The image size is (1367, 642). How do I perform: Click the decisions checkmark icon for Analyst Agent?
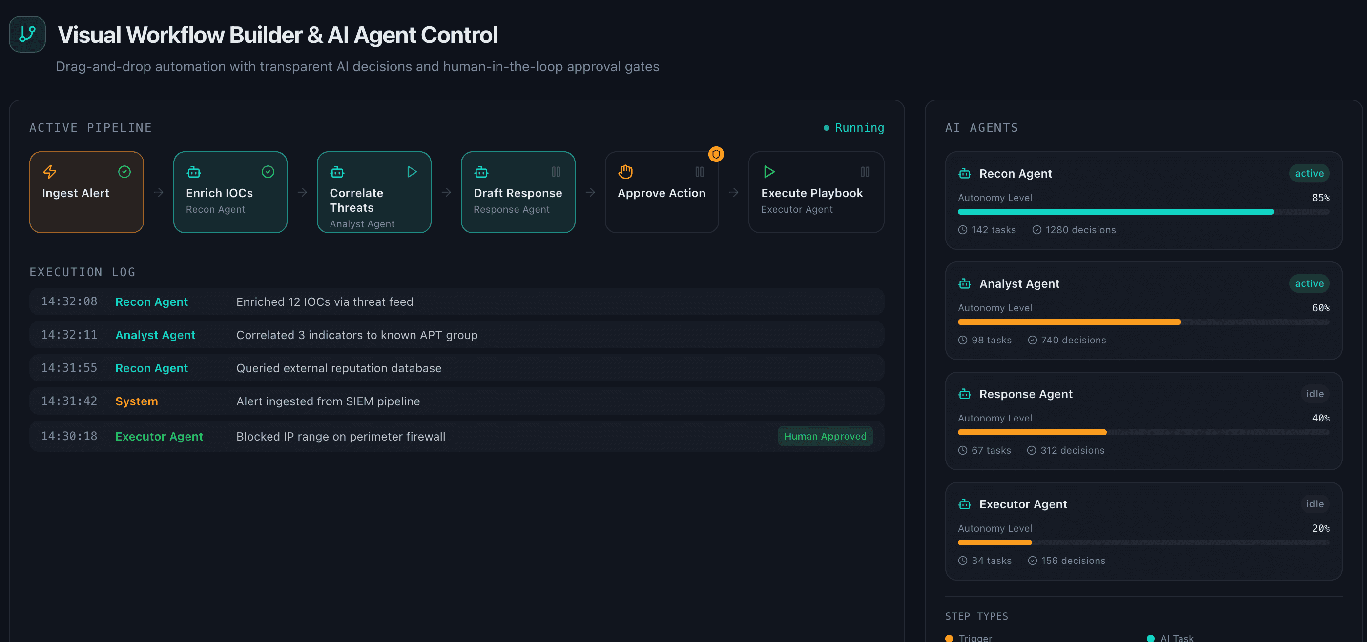coord(1032,340)
